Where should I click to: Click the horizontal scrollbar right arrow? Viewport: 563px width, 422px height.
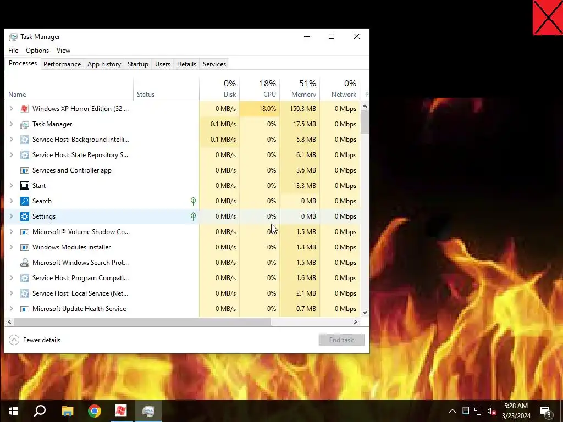tap(356, 322)
